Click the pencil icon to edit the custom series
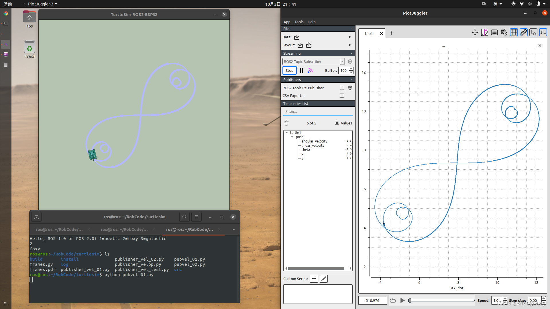 (x=324, y=279)
